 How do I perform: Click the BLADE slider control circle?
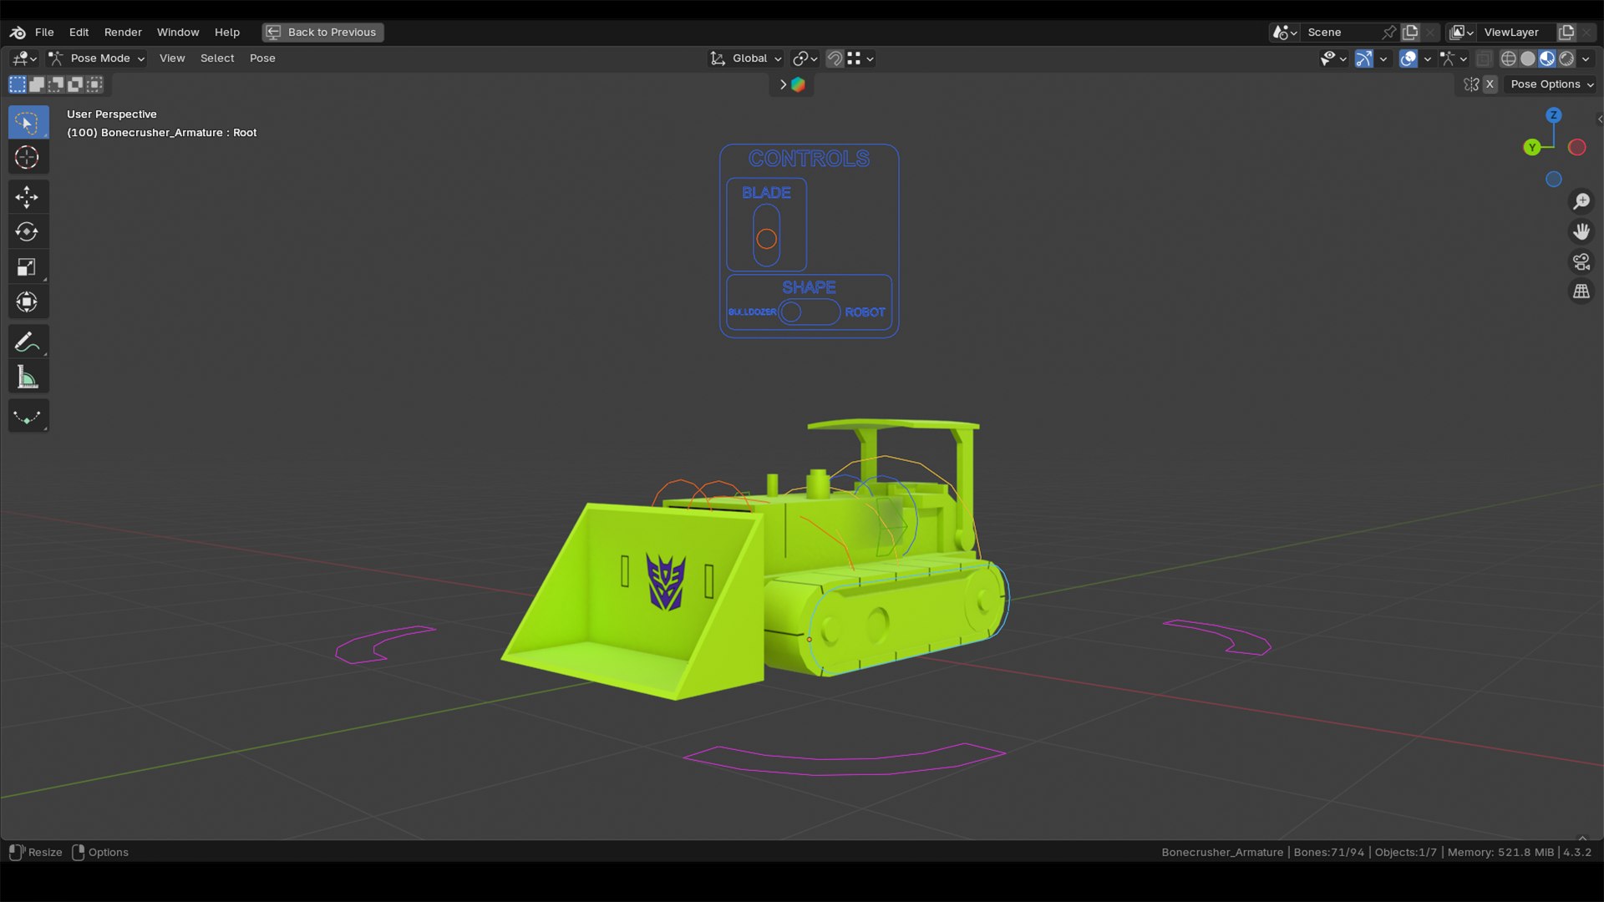766,239
